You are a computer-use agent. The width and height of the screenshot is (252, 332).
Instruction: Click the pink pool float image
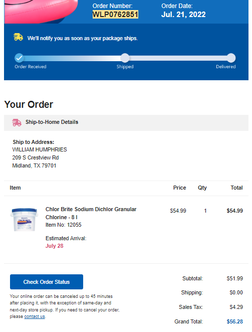41,12
